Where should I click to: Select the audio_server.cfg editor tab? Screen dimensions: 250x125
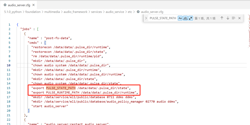pyautogui.click(x=19, y=5)
